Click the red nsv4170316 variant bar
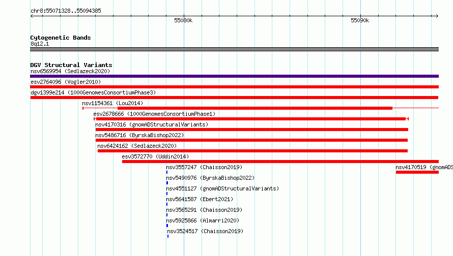 251,130
